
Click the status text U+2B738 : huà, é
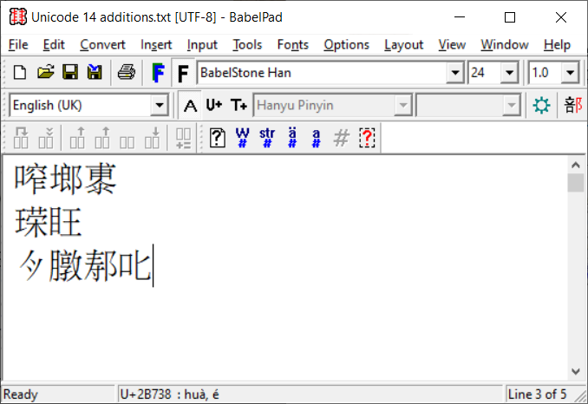[169, 394]
